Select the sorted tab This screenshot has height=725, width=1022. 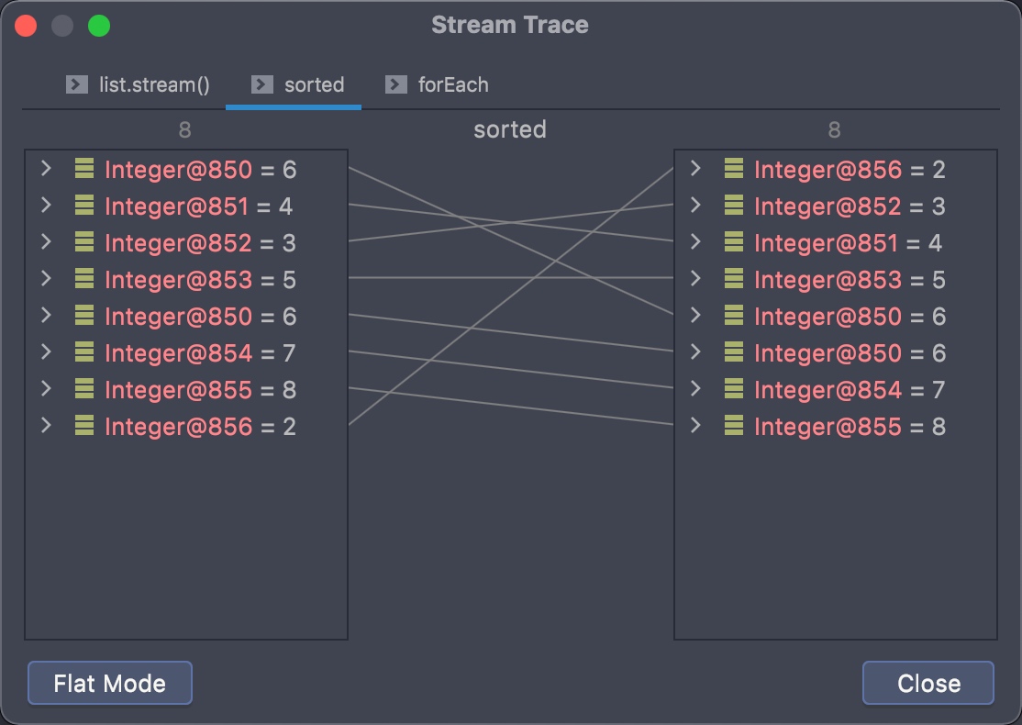point(314,85)
